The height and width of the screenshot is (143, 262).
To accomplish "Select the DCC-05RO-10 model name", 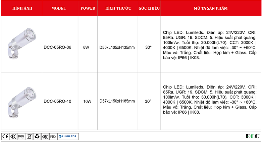I will point(57,101).
